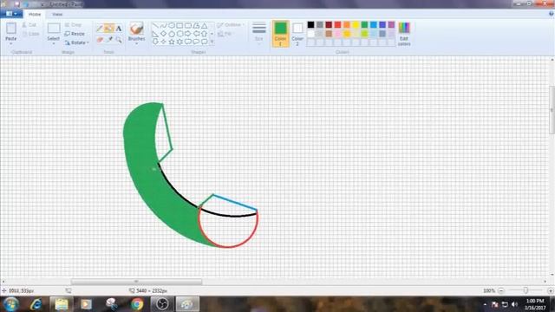Open Paint Help question mark icon
555x312 pixels.
pyautogui.click(x=552, y=14)
